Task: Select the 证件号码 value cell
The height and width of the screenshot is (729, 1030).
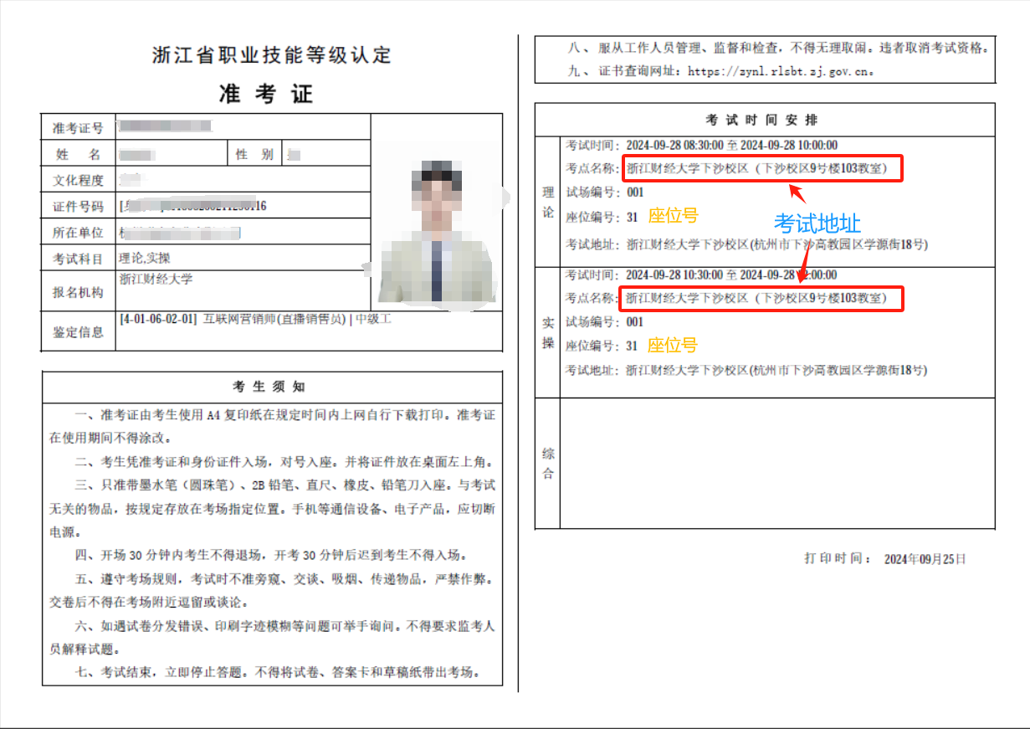Action: [194, 206]
